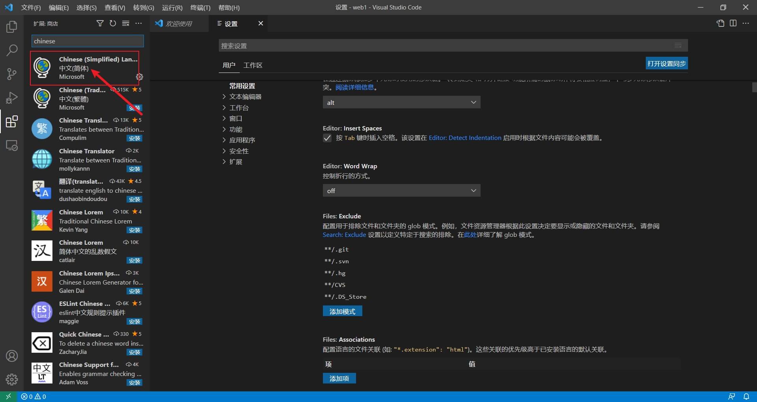Open the 转到(G) menu

[x=144, y=7]
